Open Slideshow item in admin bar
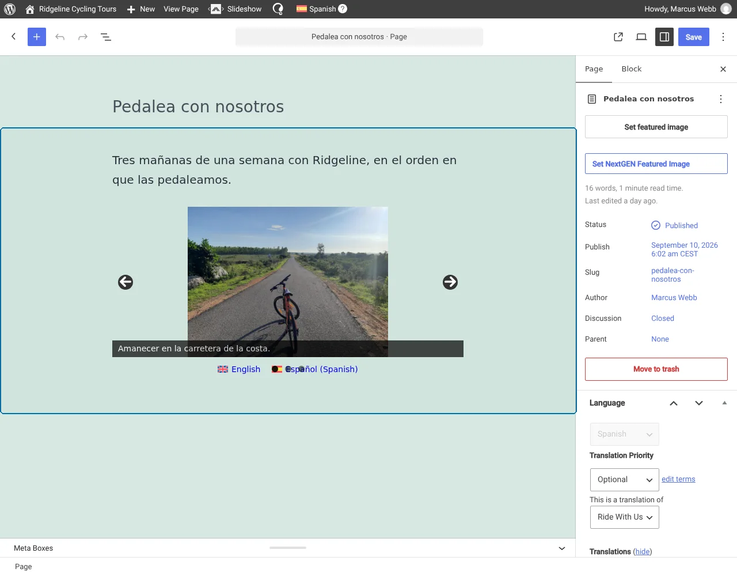The width and height of the screenshot is (737, 576). (x=235, y=9)
